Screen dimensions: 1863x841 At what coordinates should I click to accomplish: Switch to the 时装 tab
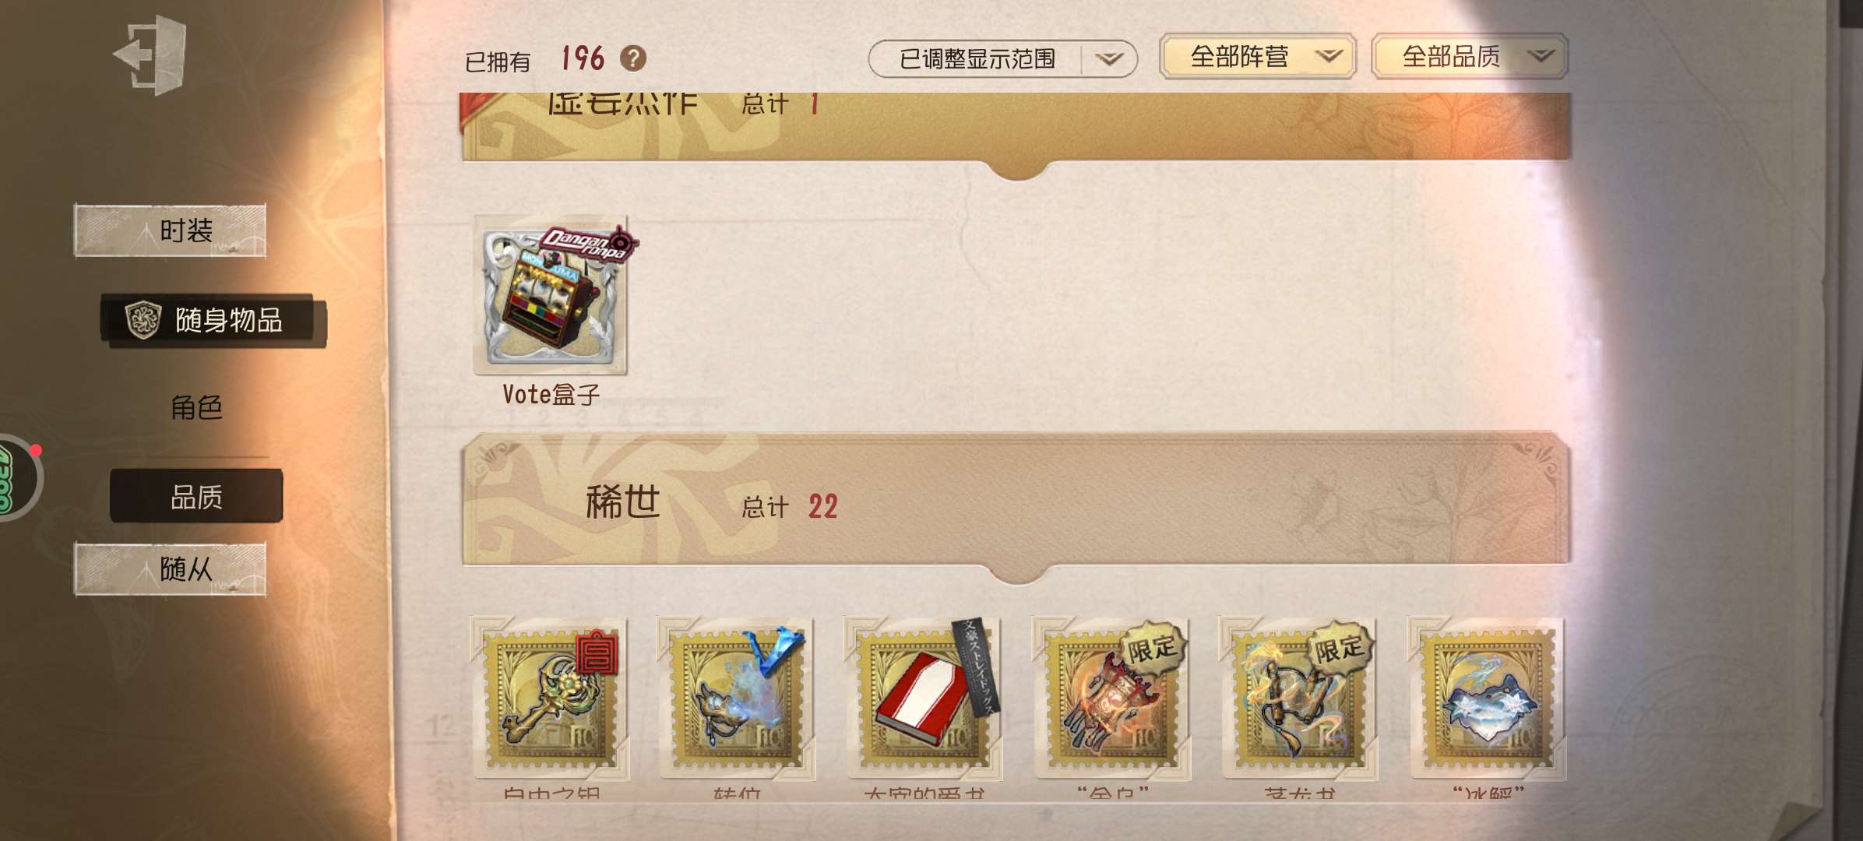click(171, 230)
